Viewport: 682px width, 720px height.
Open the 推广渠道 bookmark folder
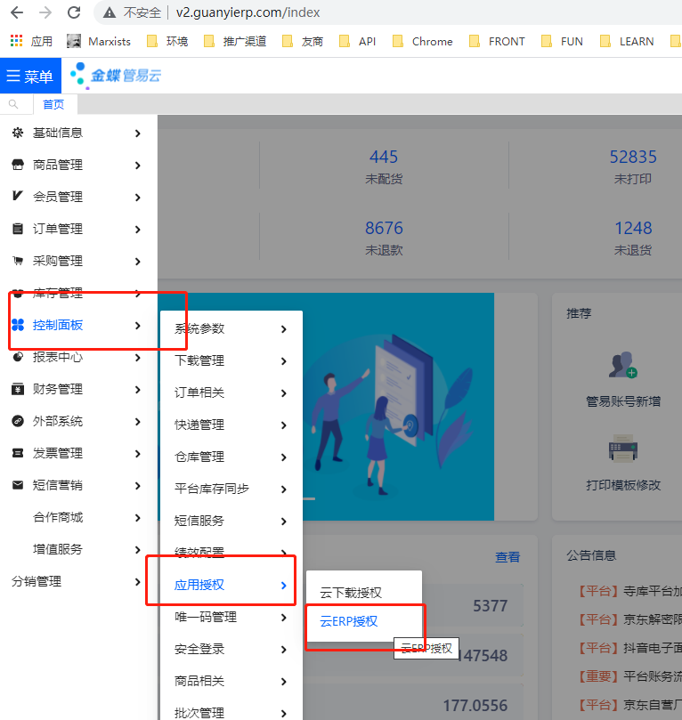coord(235,41)
